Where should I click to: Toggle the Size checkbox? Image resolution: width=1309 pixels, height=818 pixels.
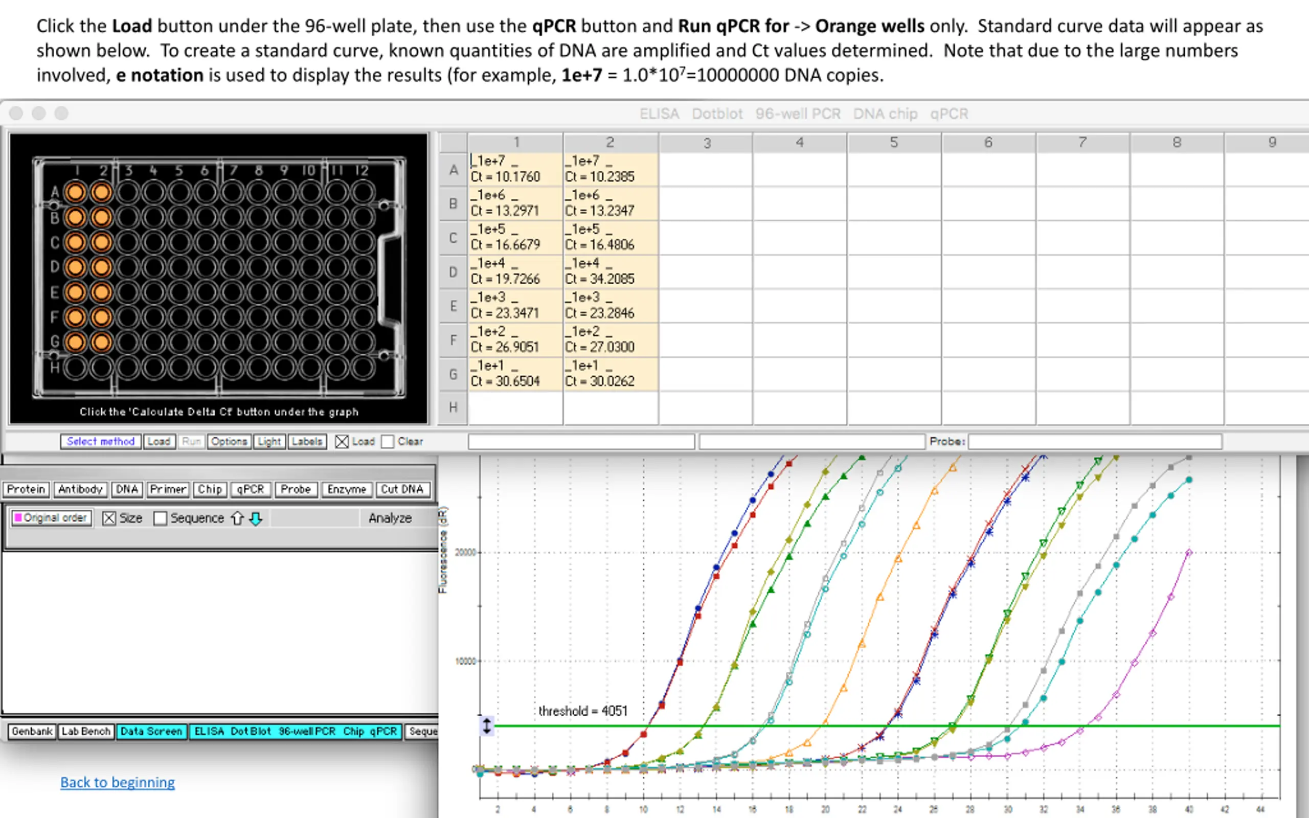pyautogui.click(x=109, y=518)
